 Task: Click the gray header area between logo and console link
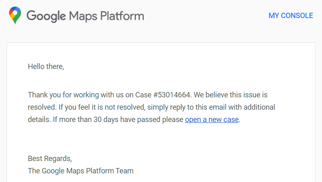click(x=205, y=16)
